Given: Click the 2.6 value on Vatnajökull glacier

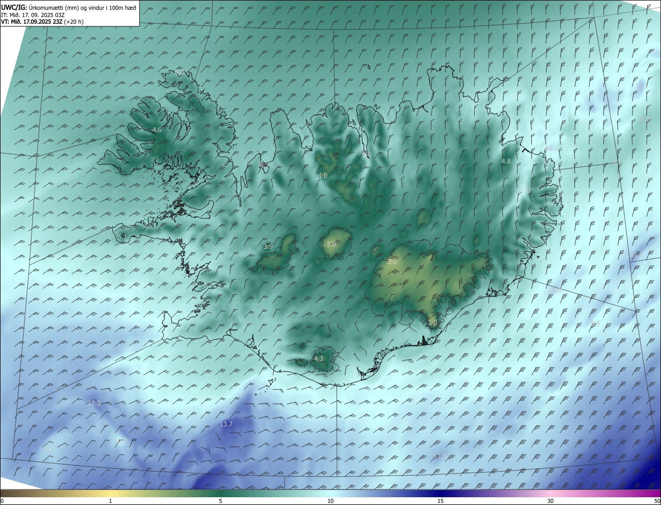Looking at the screenshot, I should (x=392, y=262).
